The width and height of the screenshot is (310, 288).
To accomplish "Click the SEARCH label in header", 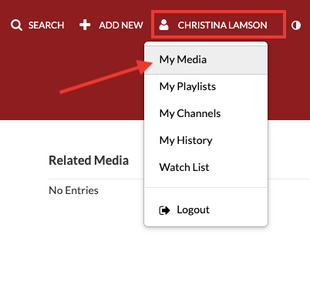I will point(46,25).
